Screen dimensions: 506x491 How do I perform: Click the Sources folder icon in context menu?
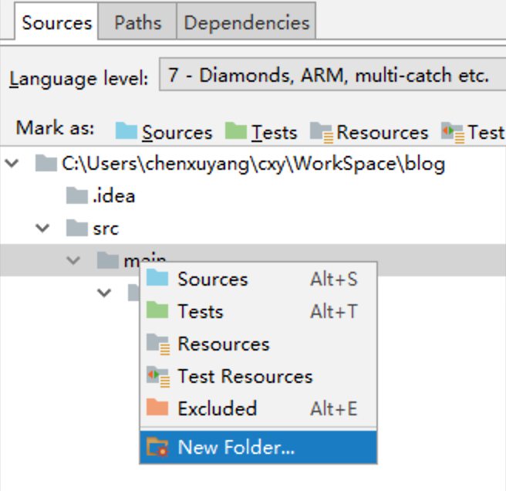click(x=157, y=279)
